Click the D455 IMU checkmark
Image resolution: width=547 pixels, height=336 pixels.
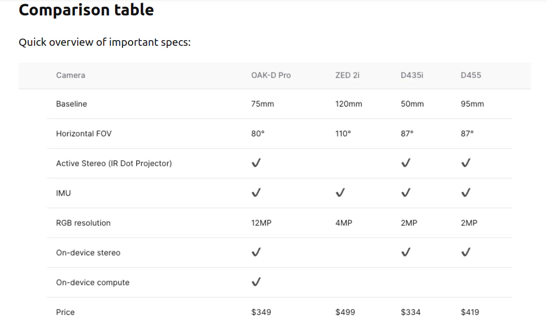465,193
